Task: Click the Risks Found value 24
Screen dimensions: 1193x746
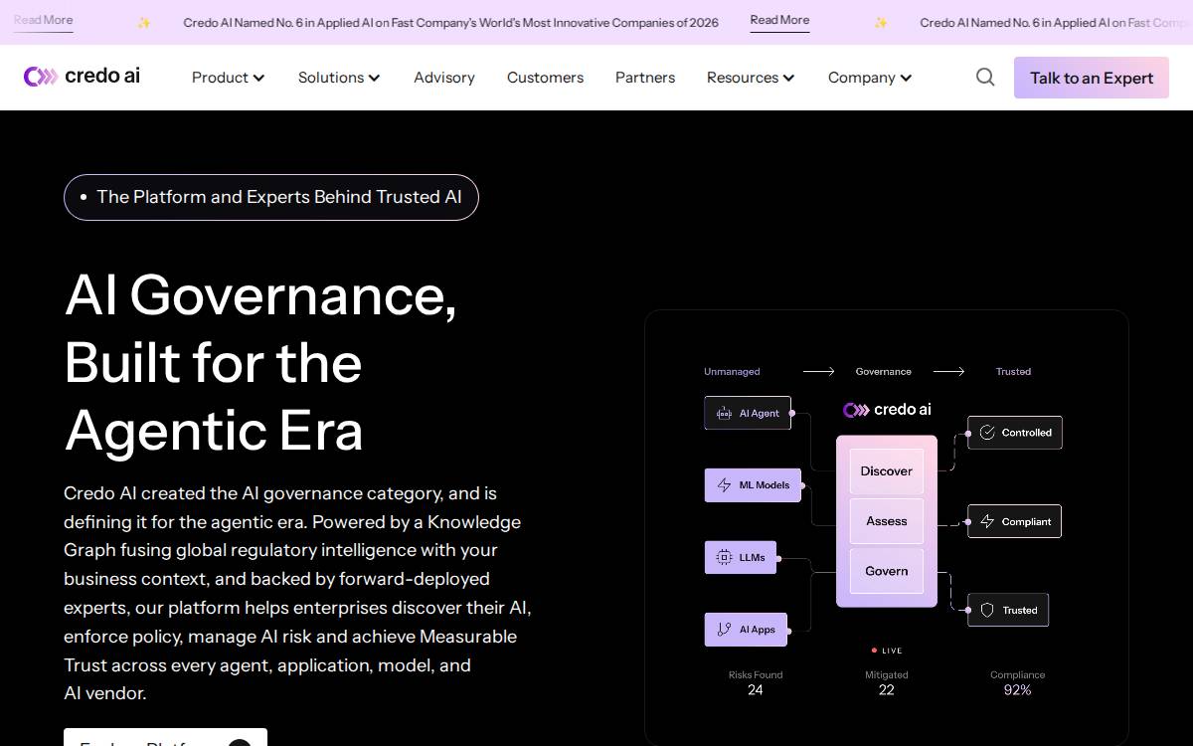Action: 756,689
